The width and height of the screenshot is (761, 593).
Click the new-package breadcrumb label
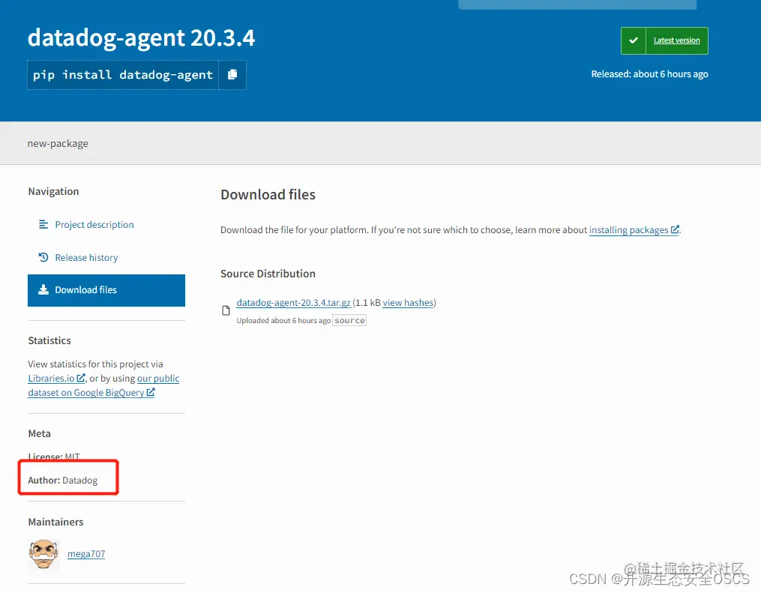click(x=58, y=142)
